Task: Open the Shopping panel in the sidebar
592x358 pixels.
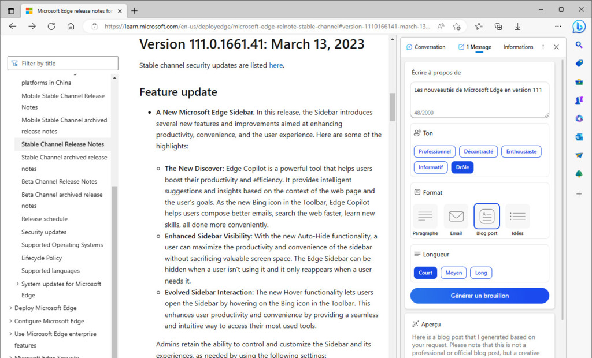Action: coord(579,63)
